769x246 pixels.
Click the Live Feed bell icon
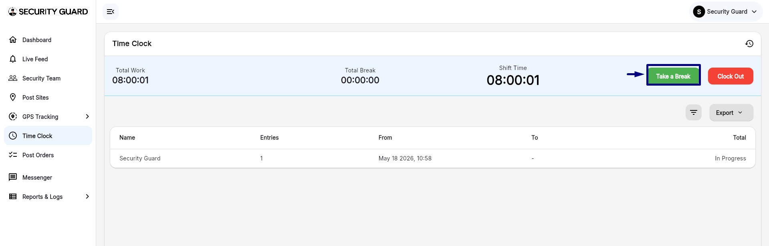13,59
